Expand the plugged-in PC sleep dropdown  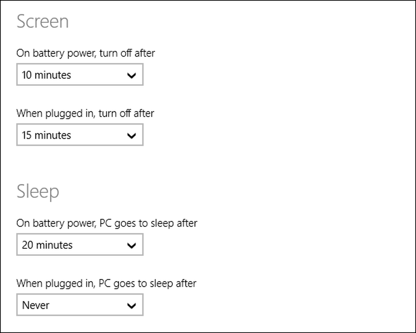[x=80, y=305]
